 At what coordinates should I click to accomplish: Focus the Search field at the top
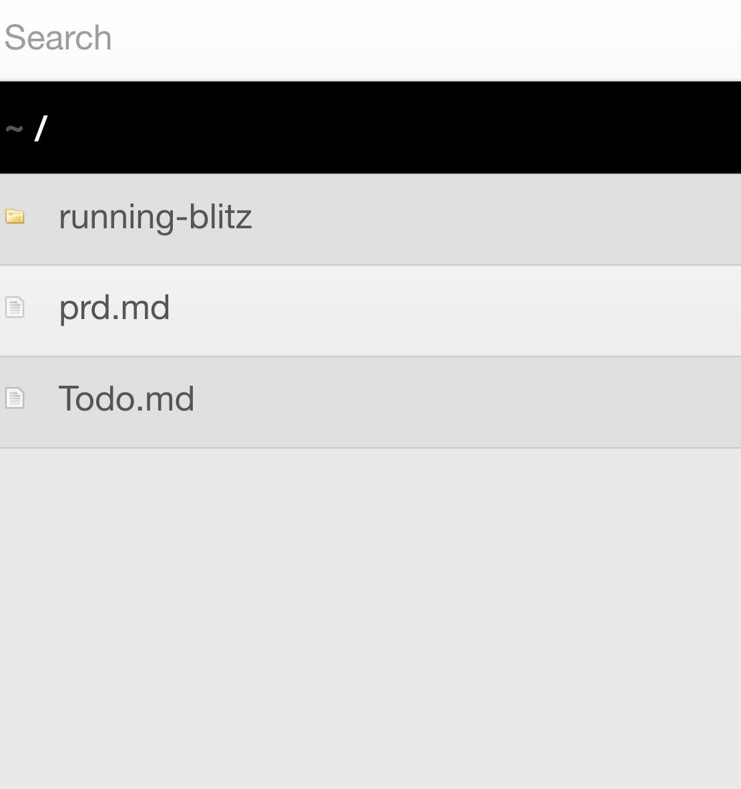(370, 39)
